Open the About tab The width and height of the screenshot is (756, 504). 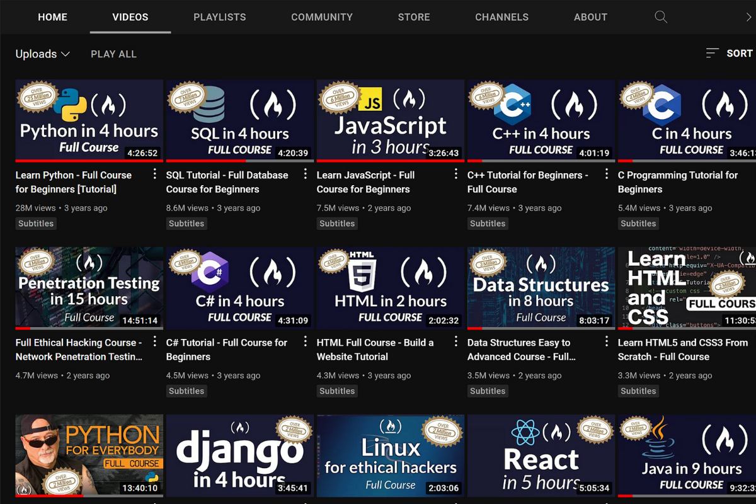(x=590, y=17)
